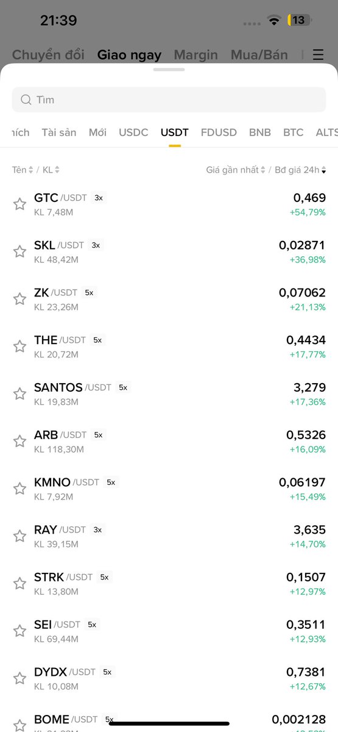Grab the sheet drag handle bar
This screenshot has width=338, height=732.
click(169, 70)
